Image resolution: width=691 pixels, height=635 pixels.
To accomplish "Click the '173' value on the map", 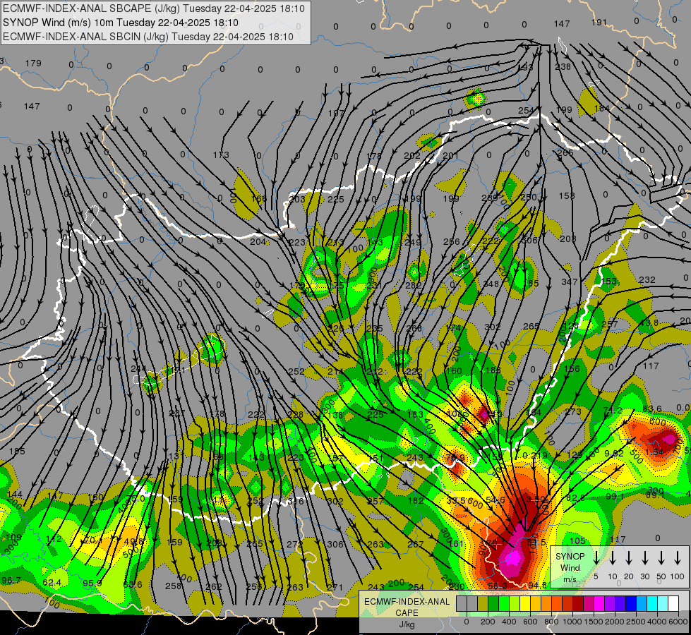I will click(221, 155).
